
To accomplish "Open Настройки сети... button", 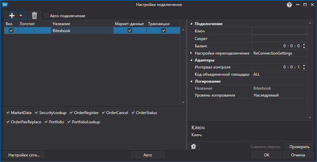I will coord(24,155).
